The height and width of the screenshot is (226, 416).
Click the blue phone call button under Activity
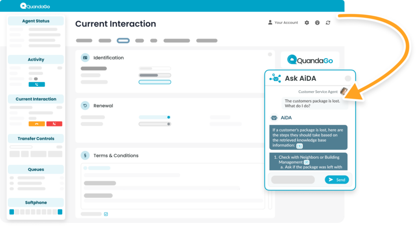click(37, 84)
